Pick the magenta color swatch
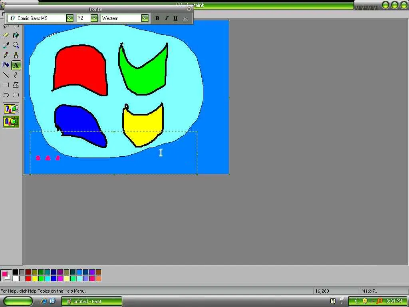409x307 pixels. [x=60, y=279]
